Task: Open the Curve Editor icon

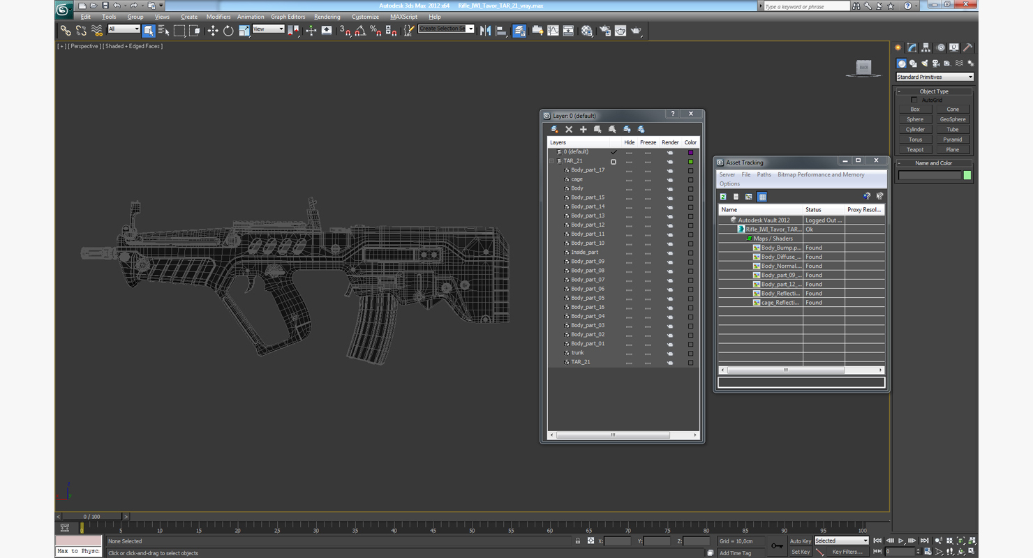Action: (x=553, y=31)
